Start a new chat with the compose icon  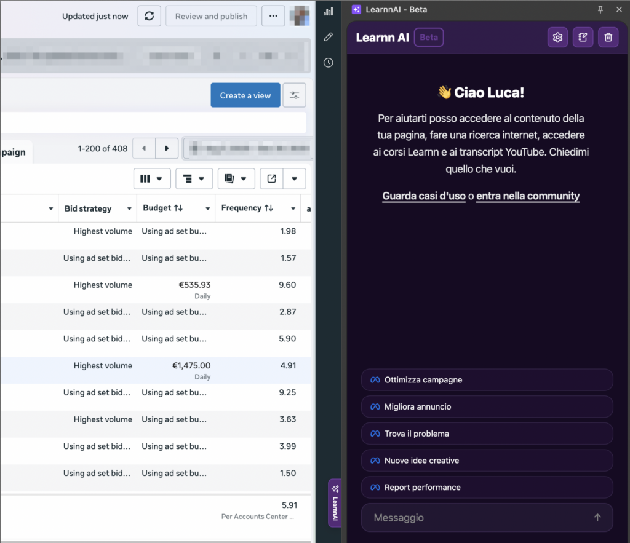pos(583,38)
